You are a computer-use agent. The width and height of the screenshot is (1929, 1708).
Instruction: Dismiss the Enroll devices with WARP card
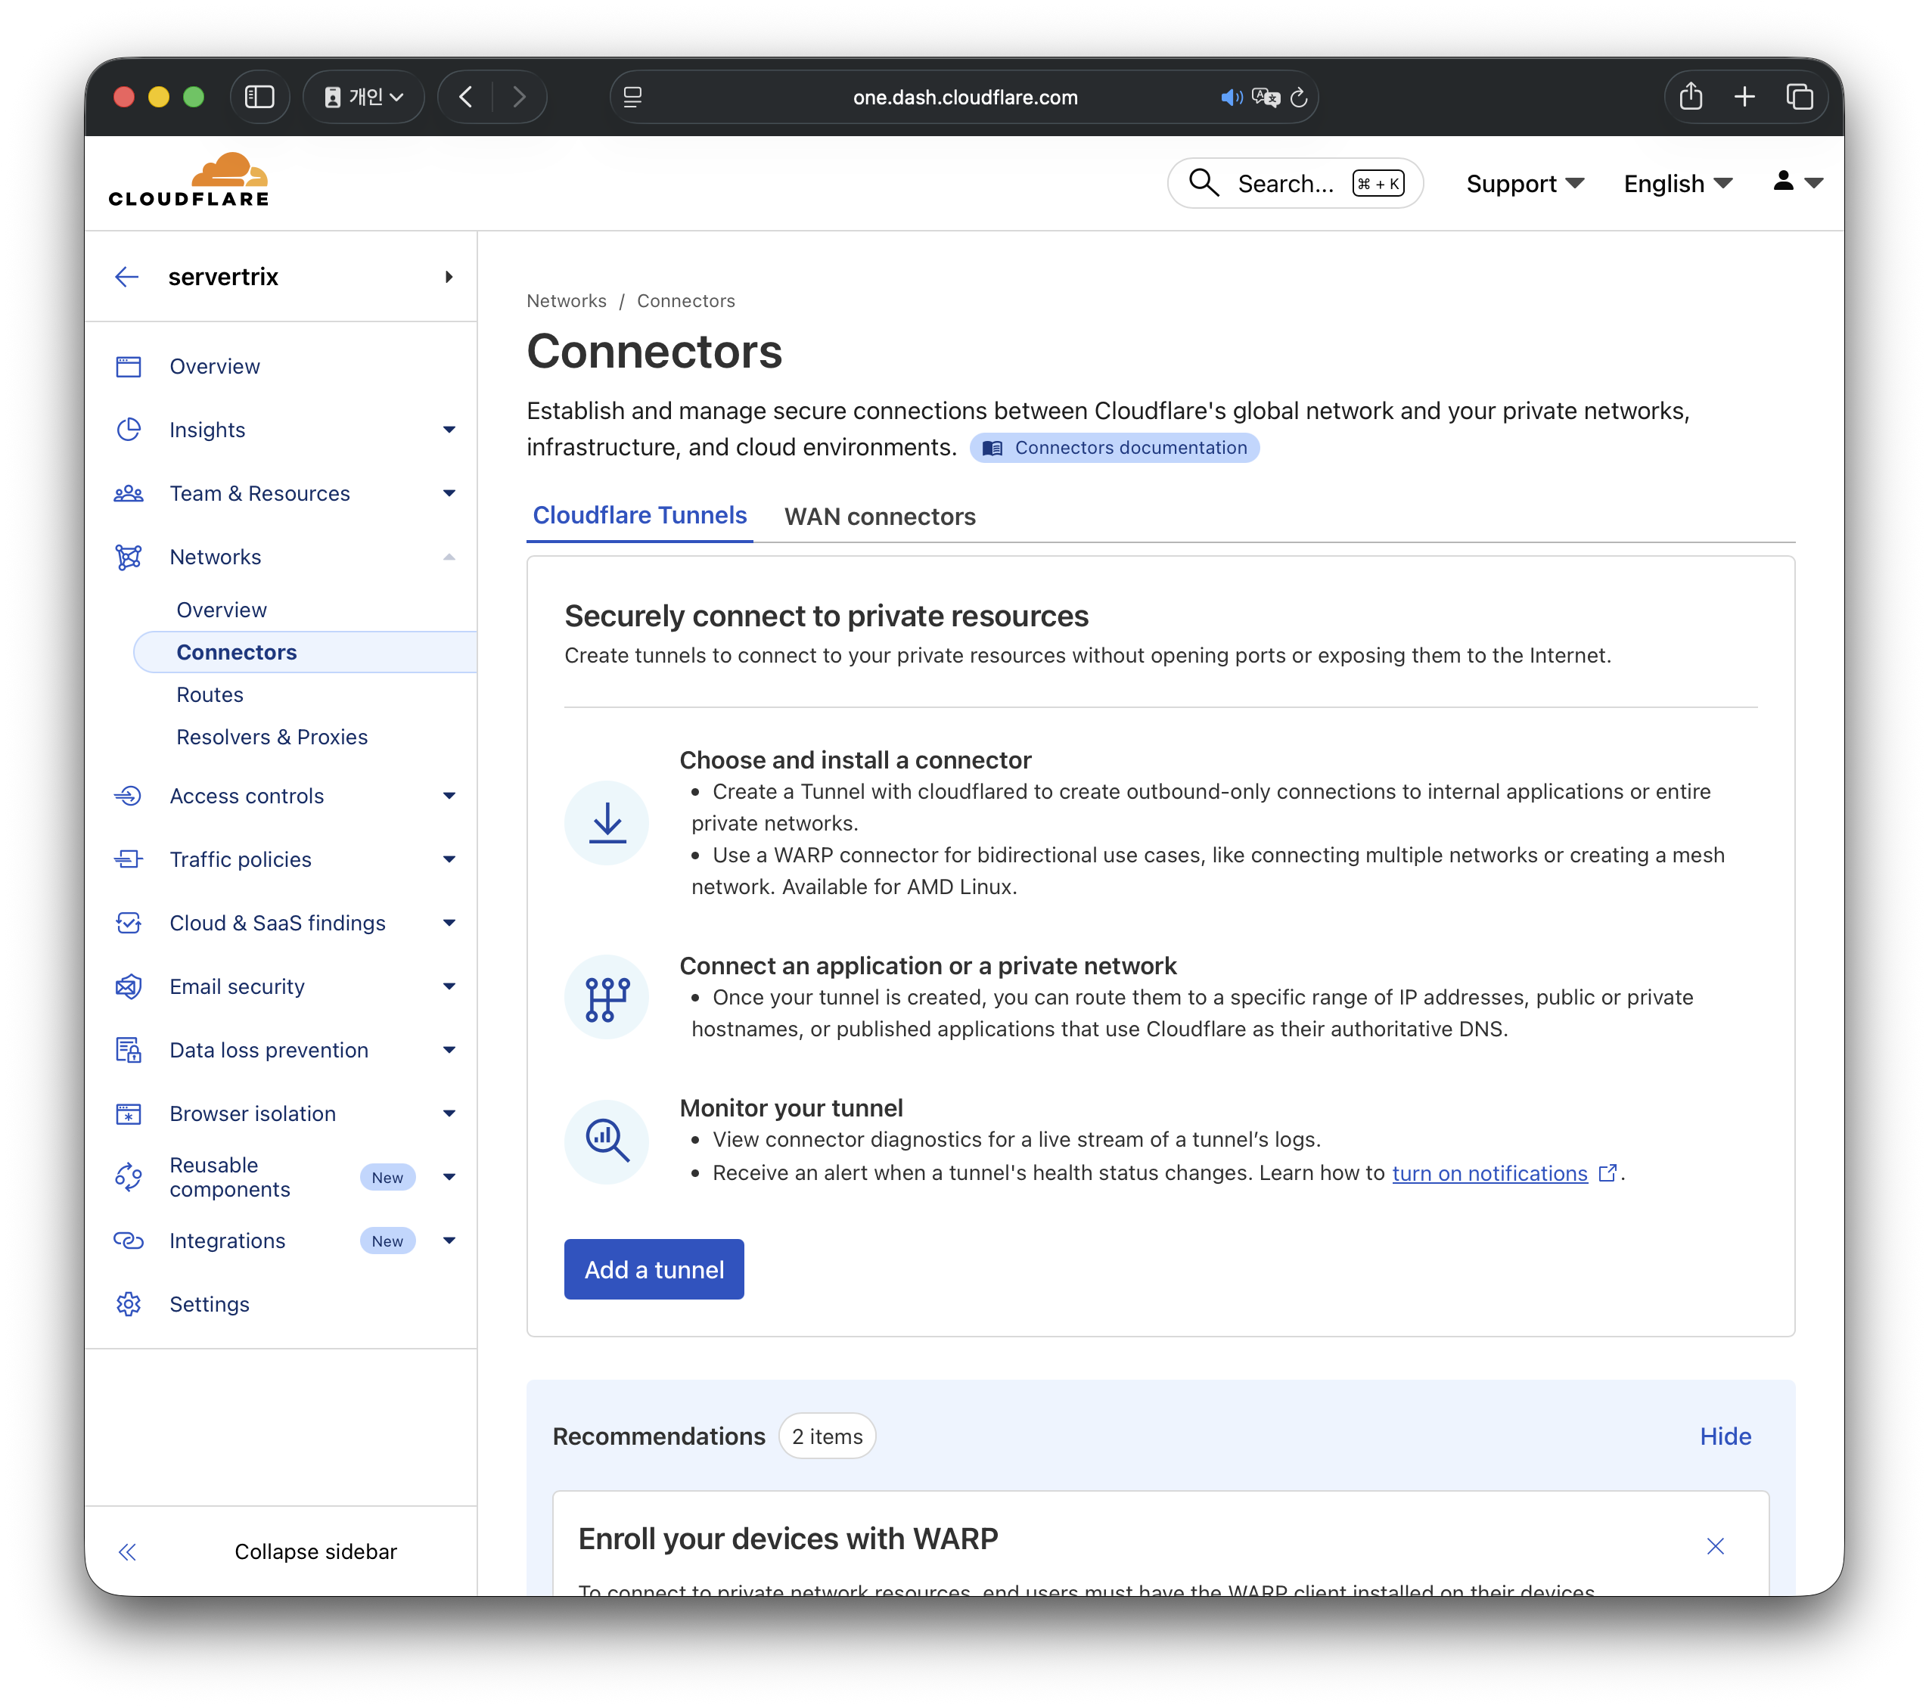point(1715,1545)
